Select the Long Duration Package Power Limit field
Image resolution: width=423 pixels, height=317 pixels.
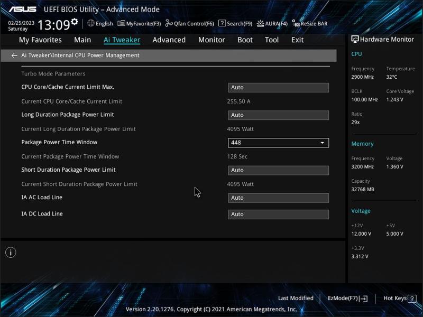pos(278,115)
